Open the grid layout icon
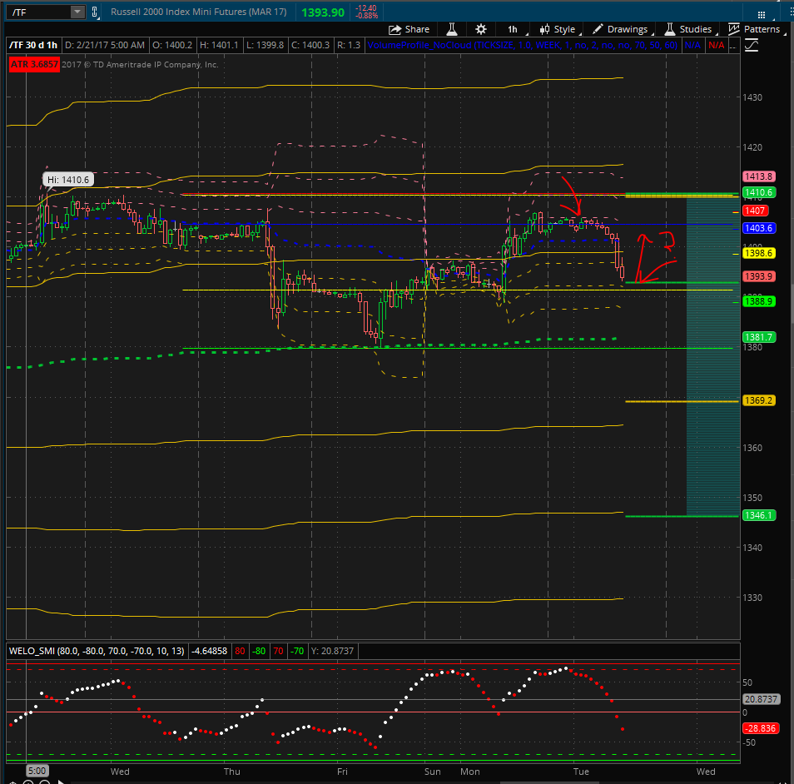 tap(761, 15)
